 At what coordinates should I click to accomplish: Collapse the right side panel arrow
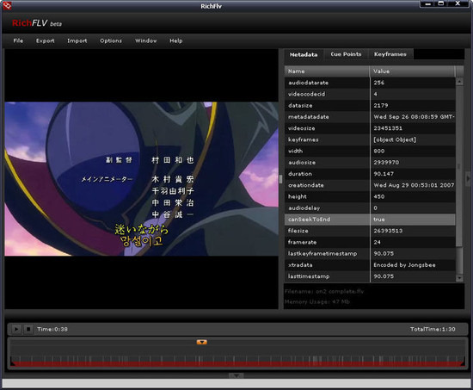point(468,178)
